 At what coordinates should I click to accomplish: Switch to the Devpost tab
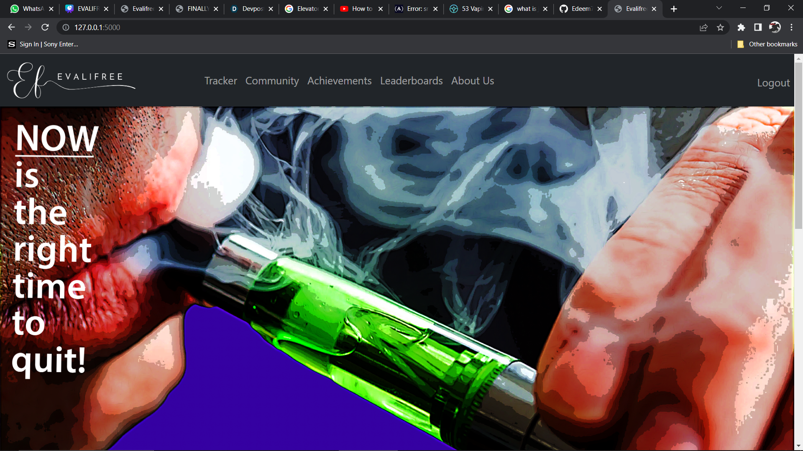(x=248, y=9)
